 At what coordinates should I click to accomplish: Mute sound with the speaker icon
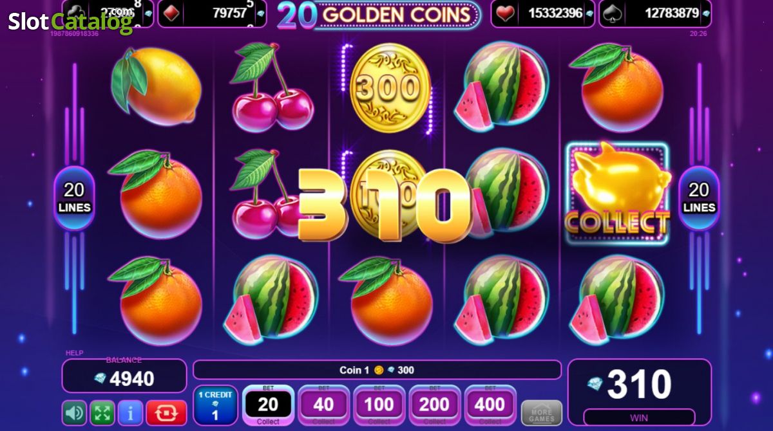(74, 412)
